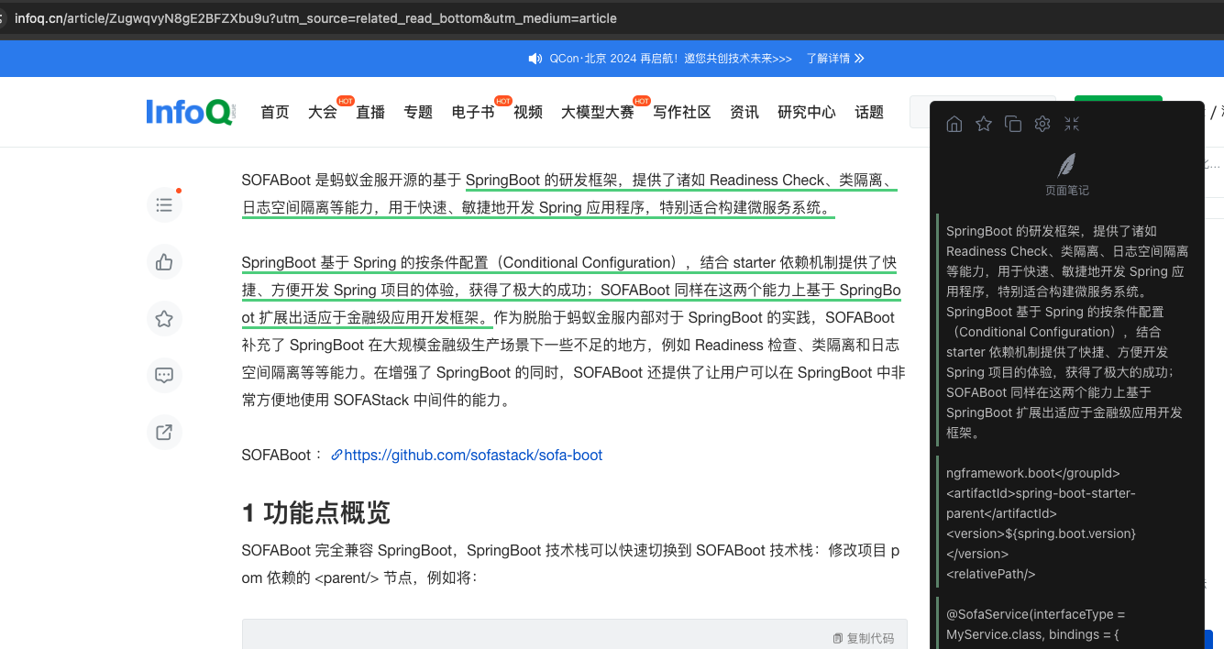This screenshot has width=1224, height=649.
Task: Open the home icon in notes panel
Action: [x=954, y=124]
